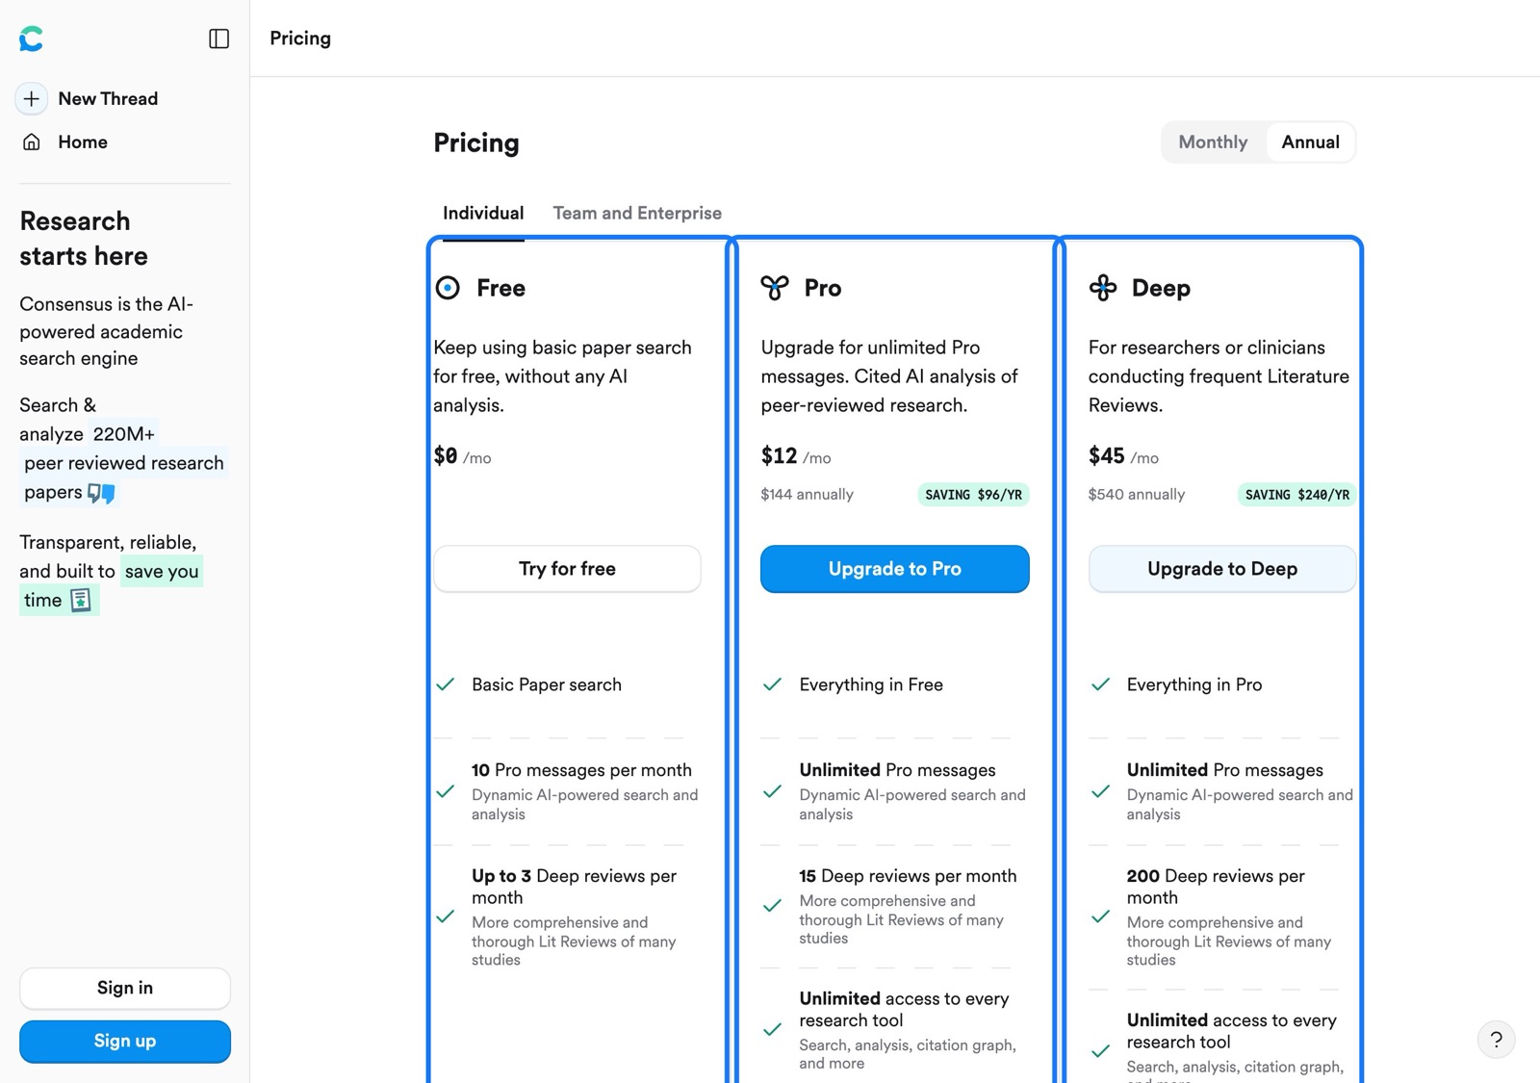1540x1083 pixels.
Task: Click the Pro plan icon
Action: pos(775,288)
